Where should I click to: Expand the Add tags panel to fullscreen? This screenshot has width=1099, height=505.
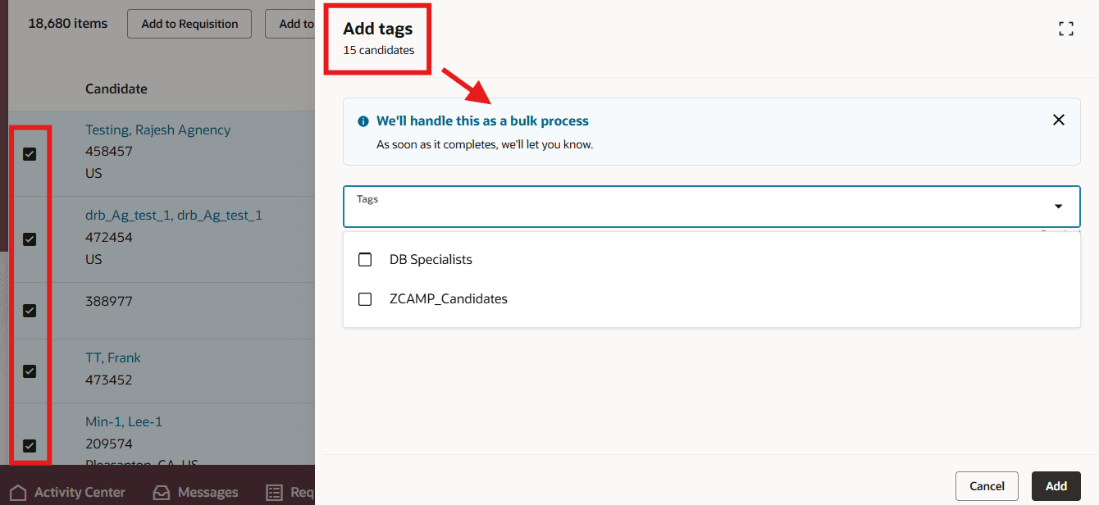pos(1066,28)
